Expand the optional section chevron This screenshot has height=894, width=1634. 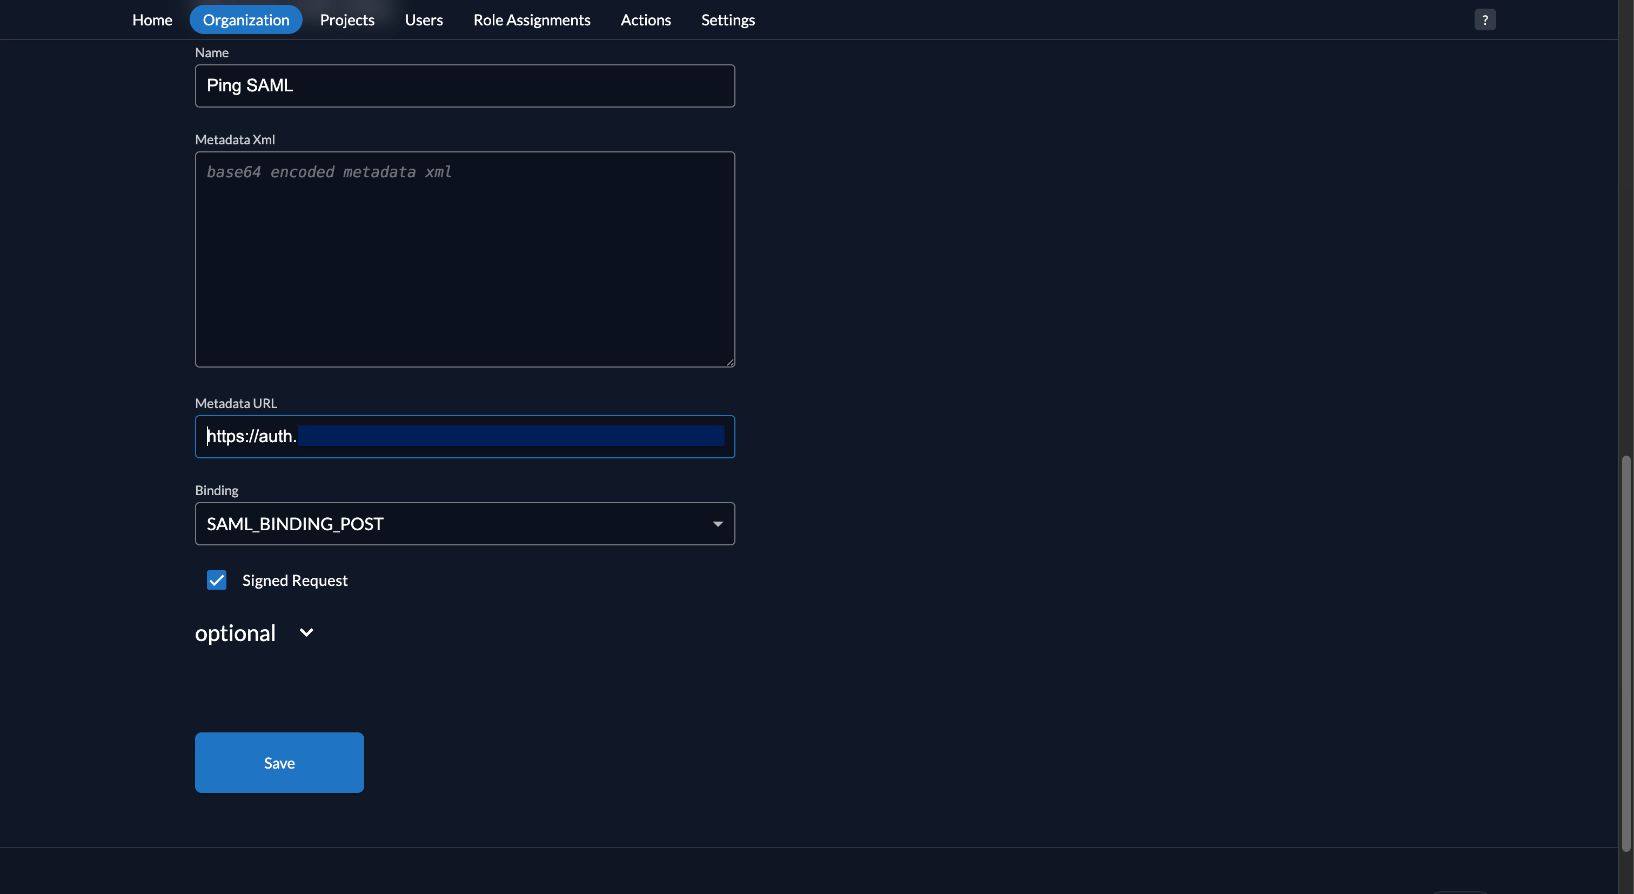pyautogui.click(x=306, y=632)
